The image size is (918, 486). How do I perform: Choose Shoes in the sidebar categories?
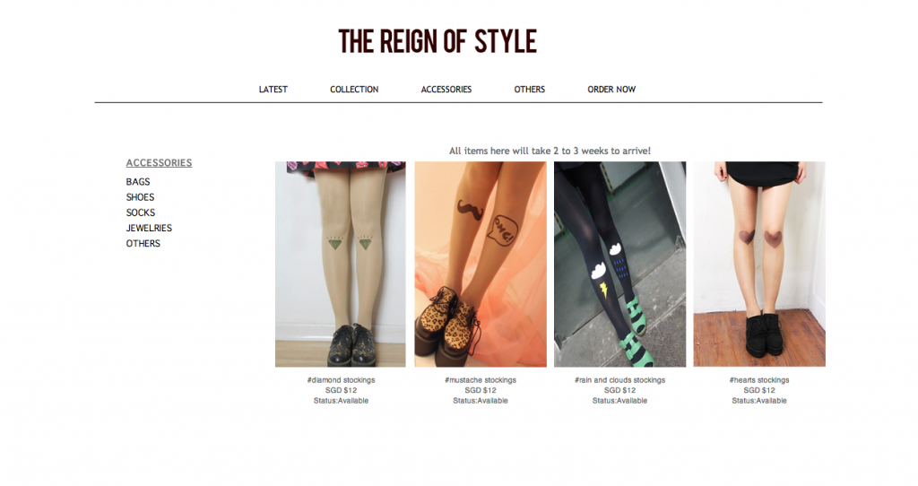141,197
